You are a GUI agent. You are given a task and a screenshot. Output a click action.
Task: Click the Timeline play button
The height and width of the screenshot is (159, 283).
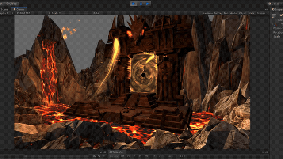[x=134, y=156]
